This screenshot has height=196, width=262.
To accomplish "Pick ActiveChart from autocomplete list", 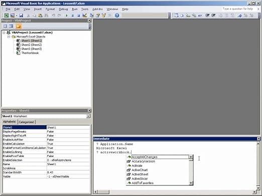I will pos(158,170).
